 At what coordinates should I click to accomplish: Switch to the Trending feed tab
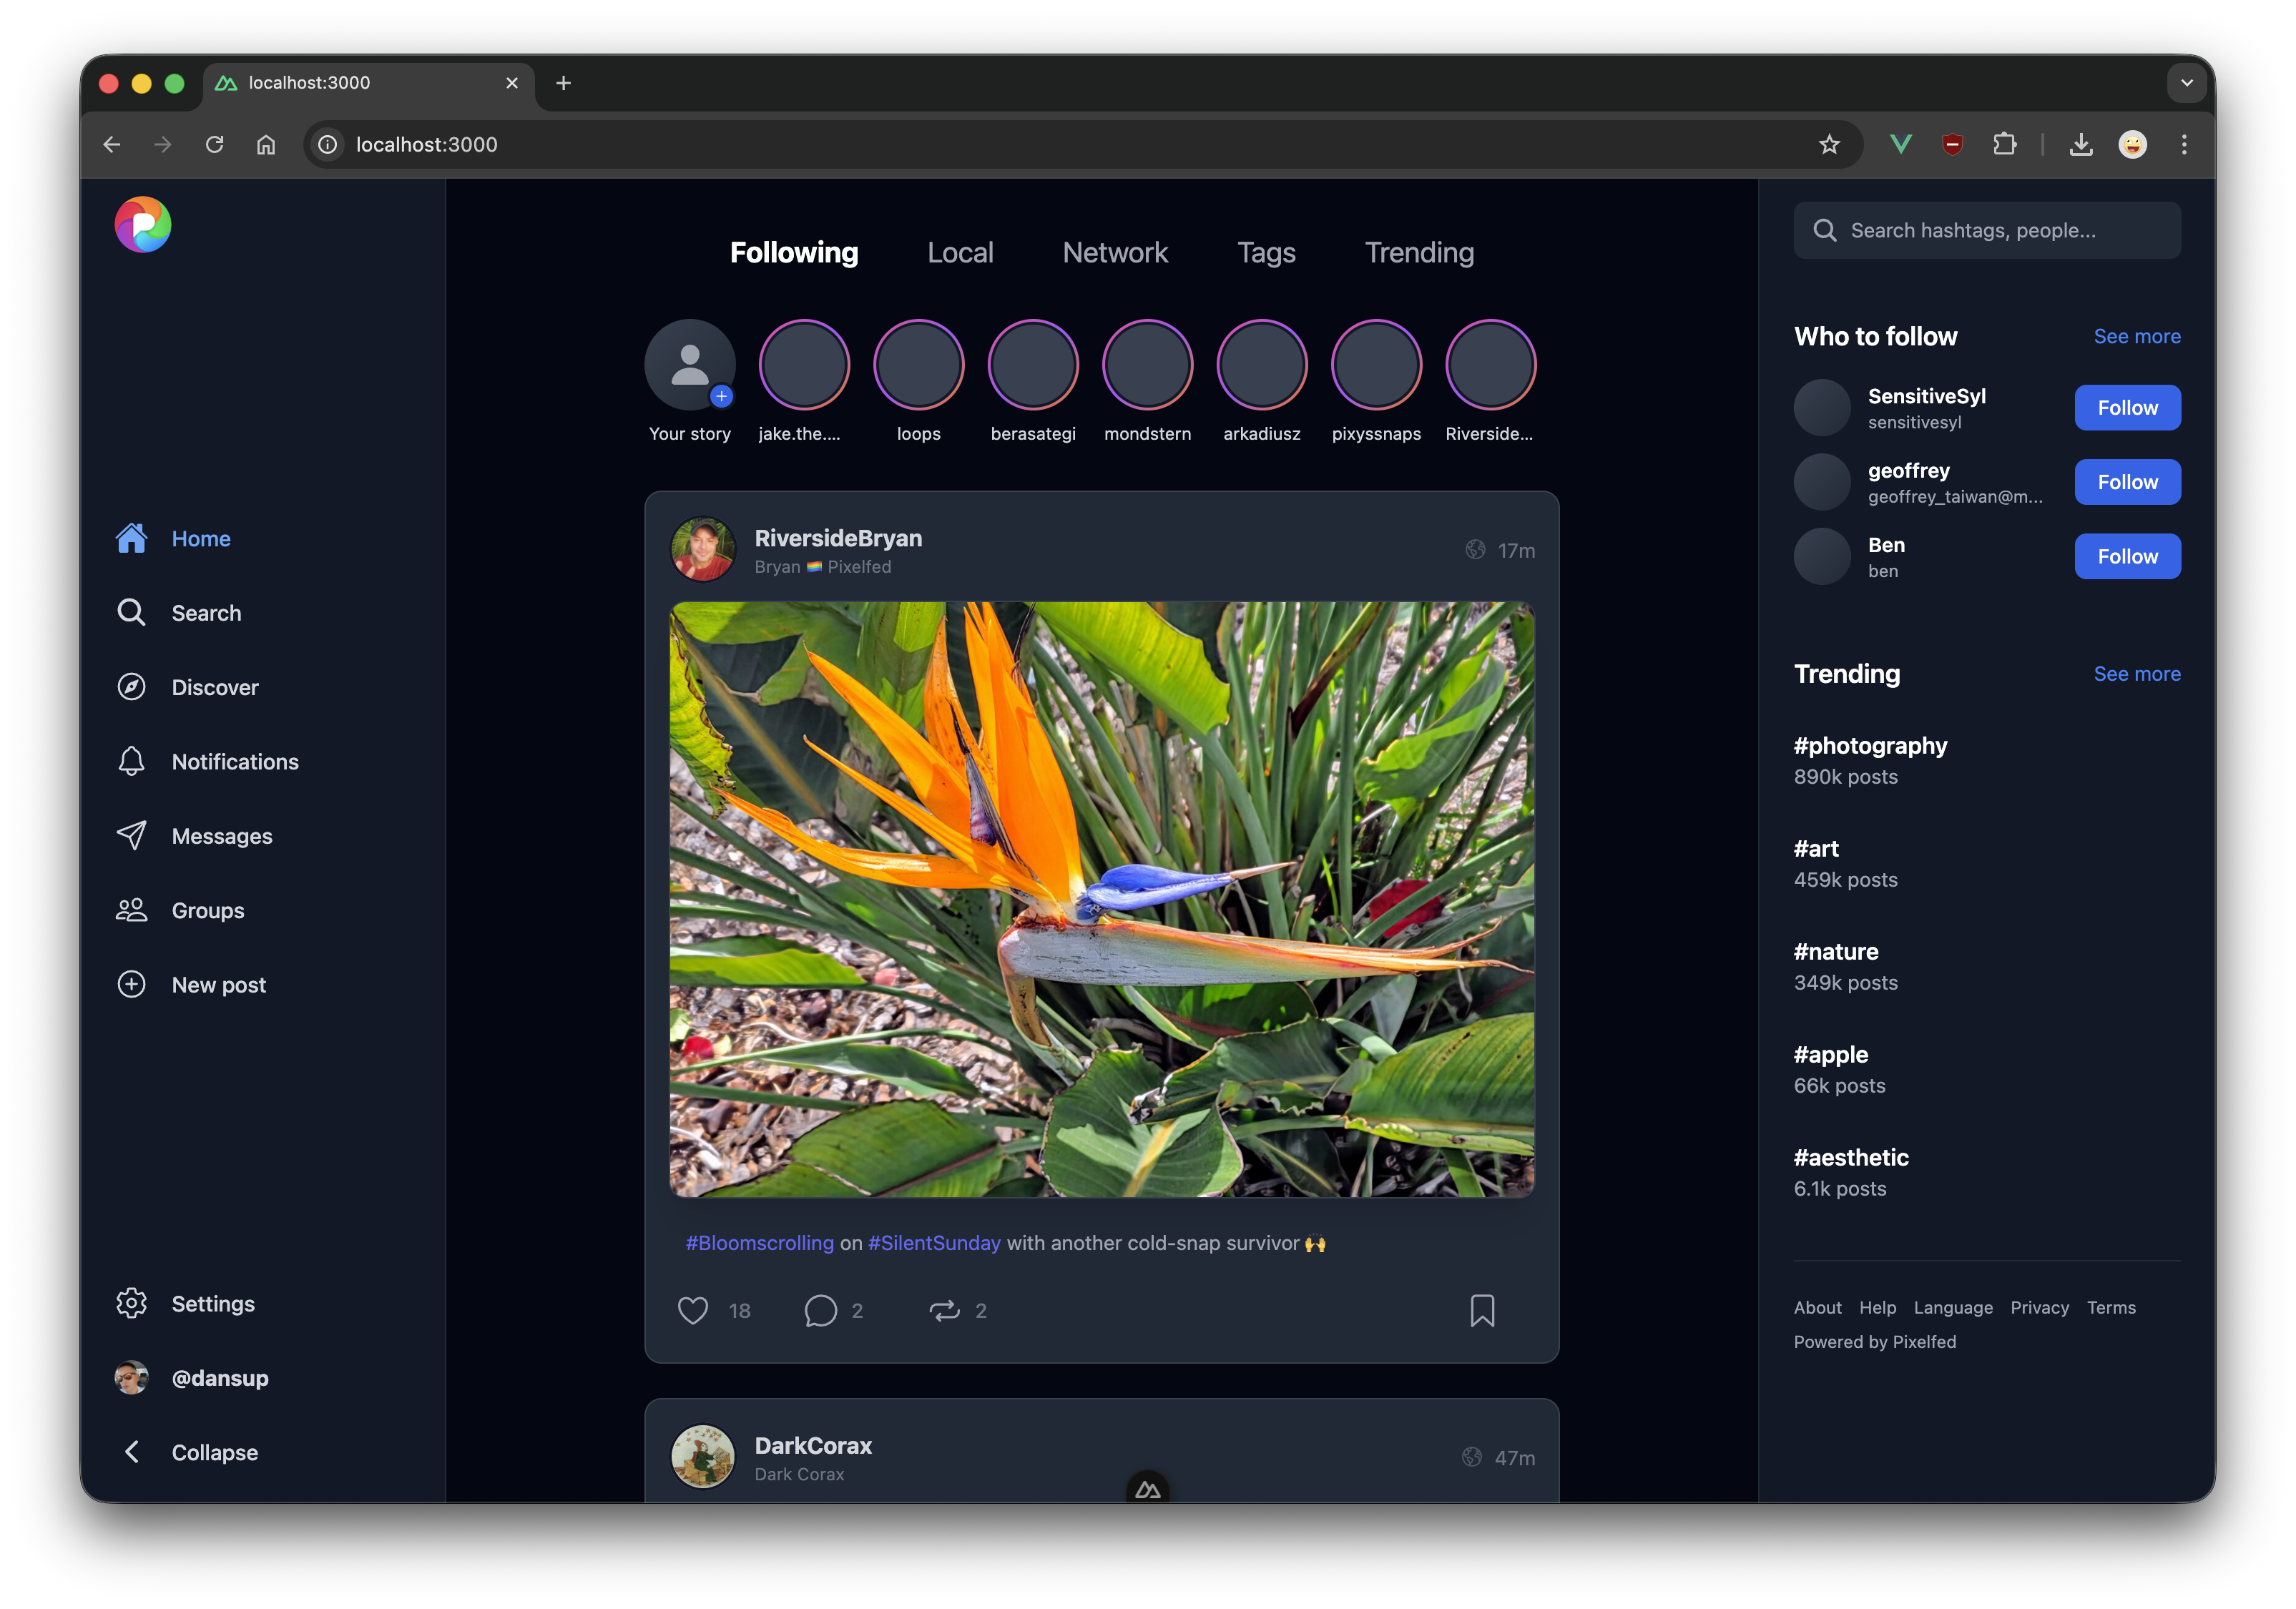point(1419,253)
